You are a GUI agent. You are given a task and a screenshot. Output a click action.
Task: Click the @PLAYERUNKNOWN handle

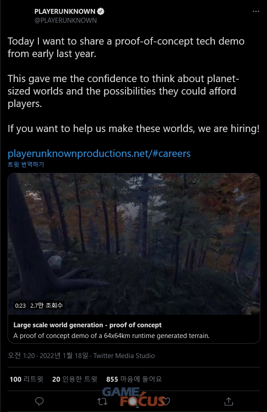coord(66,21)
